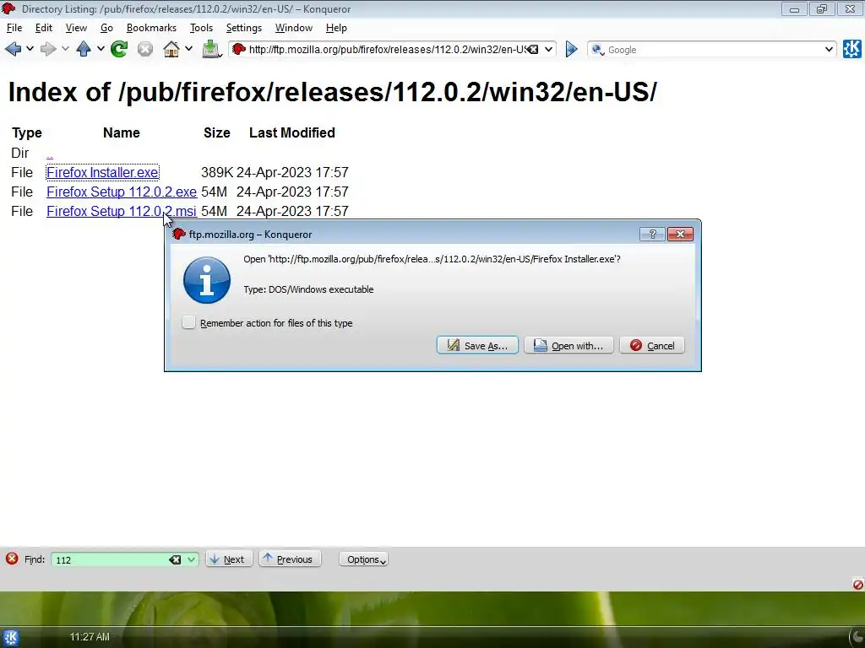
Task: Restore the Konqueror window size button
Action: [822, 9]
